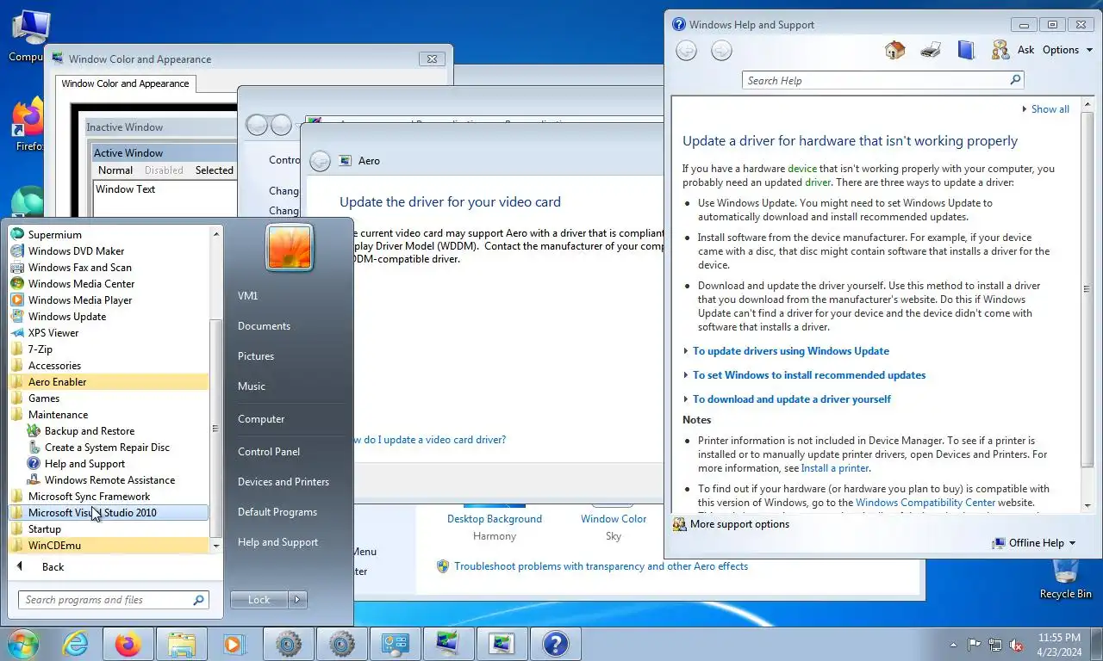
Task: Expand the Aero Enabler folder
Action: point(109,381)
